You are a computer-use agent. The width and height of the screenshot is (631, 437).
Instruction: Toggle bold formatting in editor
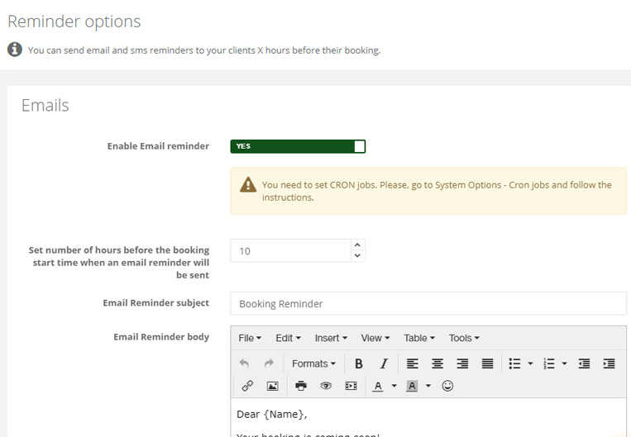pyautogui.click(x=359, y=363)
